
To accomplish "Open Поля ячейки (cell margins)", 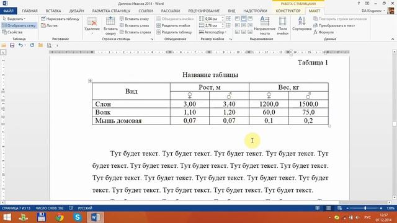I will point(283,26).
